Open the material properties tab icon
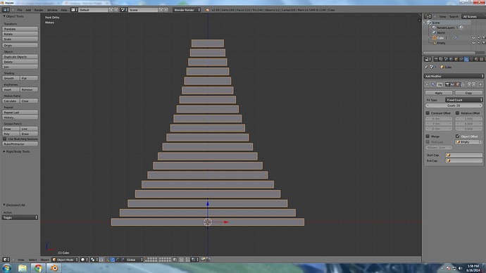The width and height of the screenshot is (486, 273). coord(476,59)
